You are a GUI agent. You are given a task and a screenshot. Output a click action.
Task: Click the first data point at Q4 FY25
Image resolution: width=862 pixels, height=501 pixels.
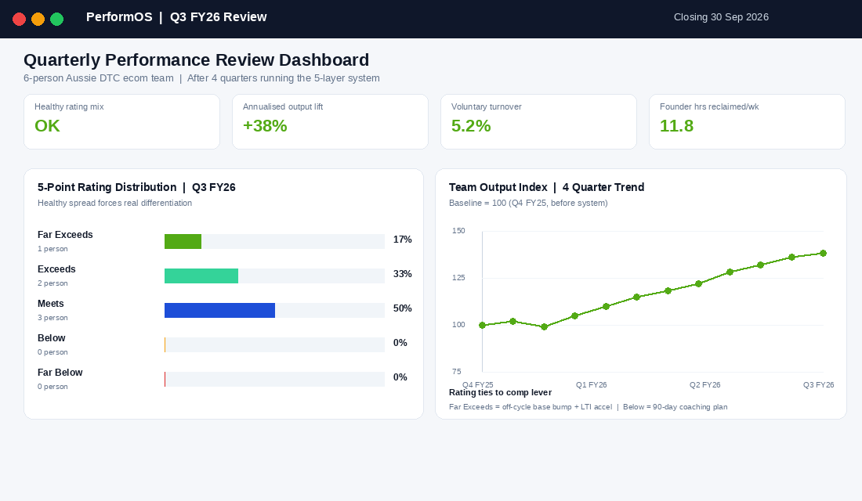click(x=483, y=325)
